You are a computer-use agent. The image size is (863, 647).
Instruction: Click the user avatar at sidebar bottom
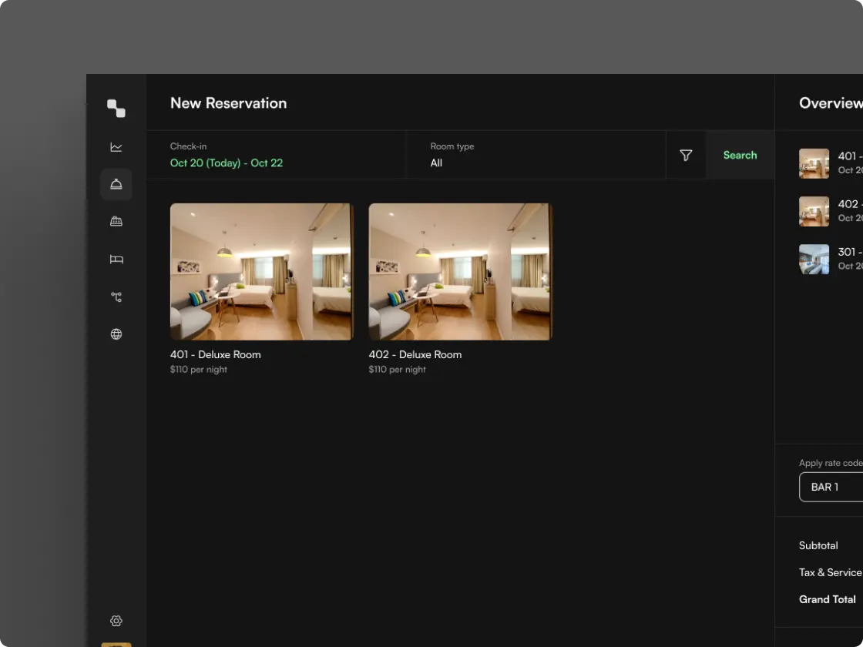pos(116,644)
